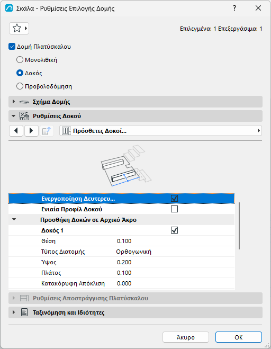Click the Άκυρο button
The width and height of the screenshot is (271, 349).
pos(186,337)
